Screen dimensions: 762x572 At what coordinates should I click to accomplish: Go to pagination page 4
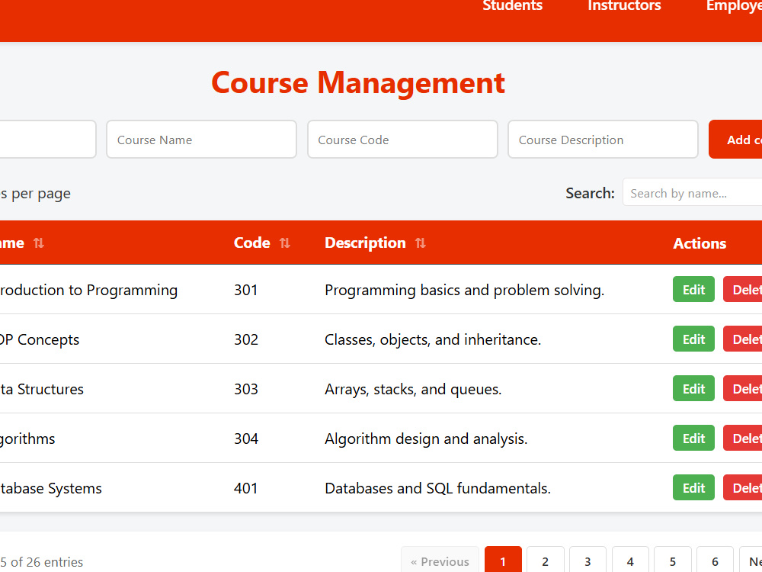pos(630,561)
